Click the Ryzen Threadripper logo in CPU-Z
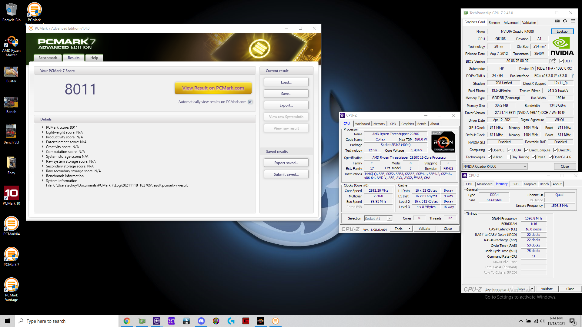This screenshot has height=327, width=582. coord(443,142)
